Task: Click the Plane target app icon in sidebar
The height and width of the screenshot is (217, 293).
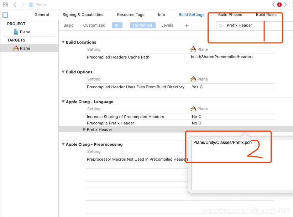Action: [16, 48]
